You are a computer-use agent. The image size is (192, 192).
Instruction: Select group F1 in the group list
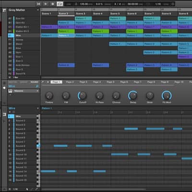(x=24, y=40)
